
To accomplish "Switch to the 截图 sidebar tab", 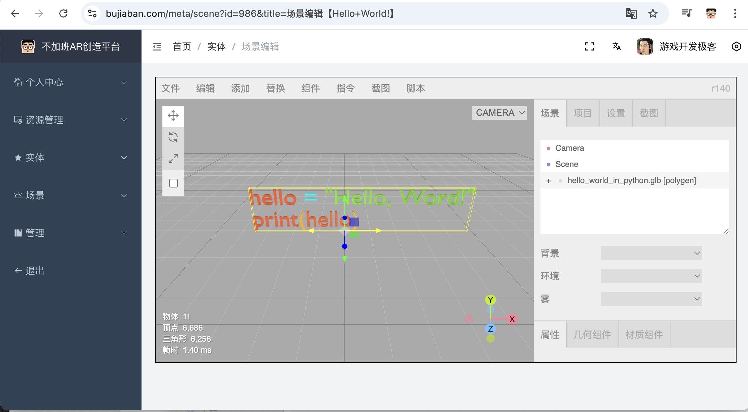I will 649,113.
